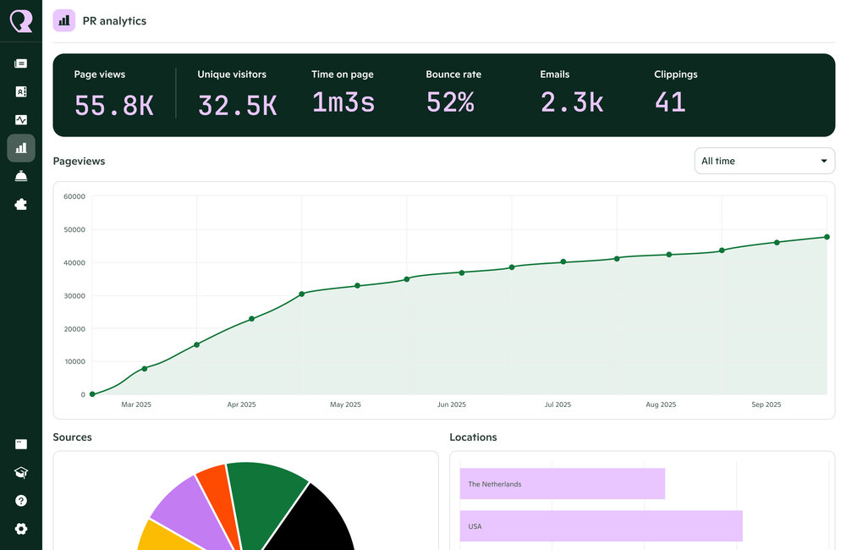Click the last data point on Pageviews line
846x550 pixels.
point(827,237)
